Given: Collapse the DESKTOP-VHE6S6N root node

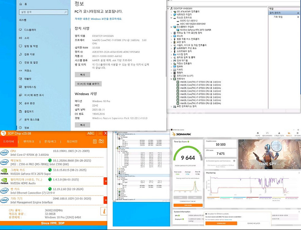Looking at the screenshot, I should [x=168, y=9].
